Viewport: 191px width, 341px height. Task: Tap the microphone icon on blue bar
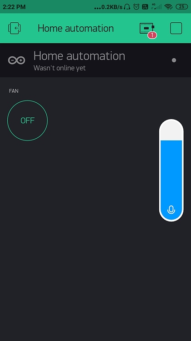coord(171,210)
